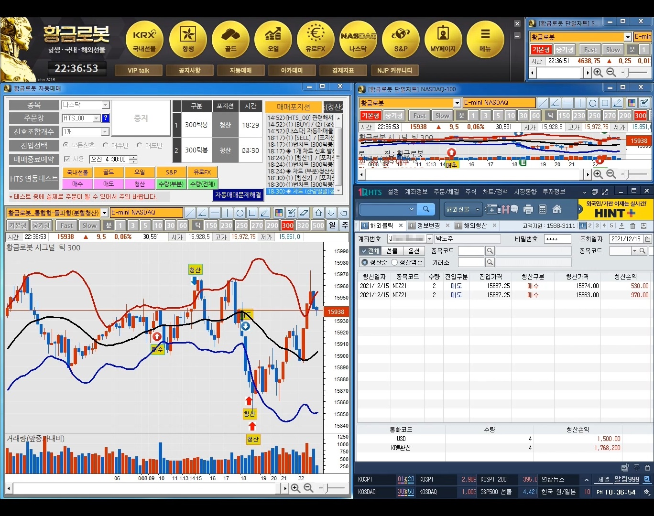Click the printer icon in 1Q HTS toolbar
The image size is (654, 516).
click(528, 209)
